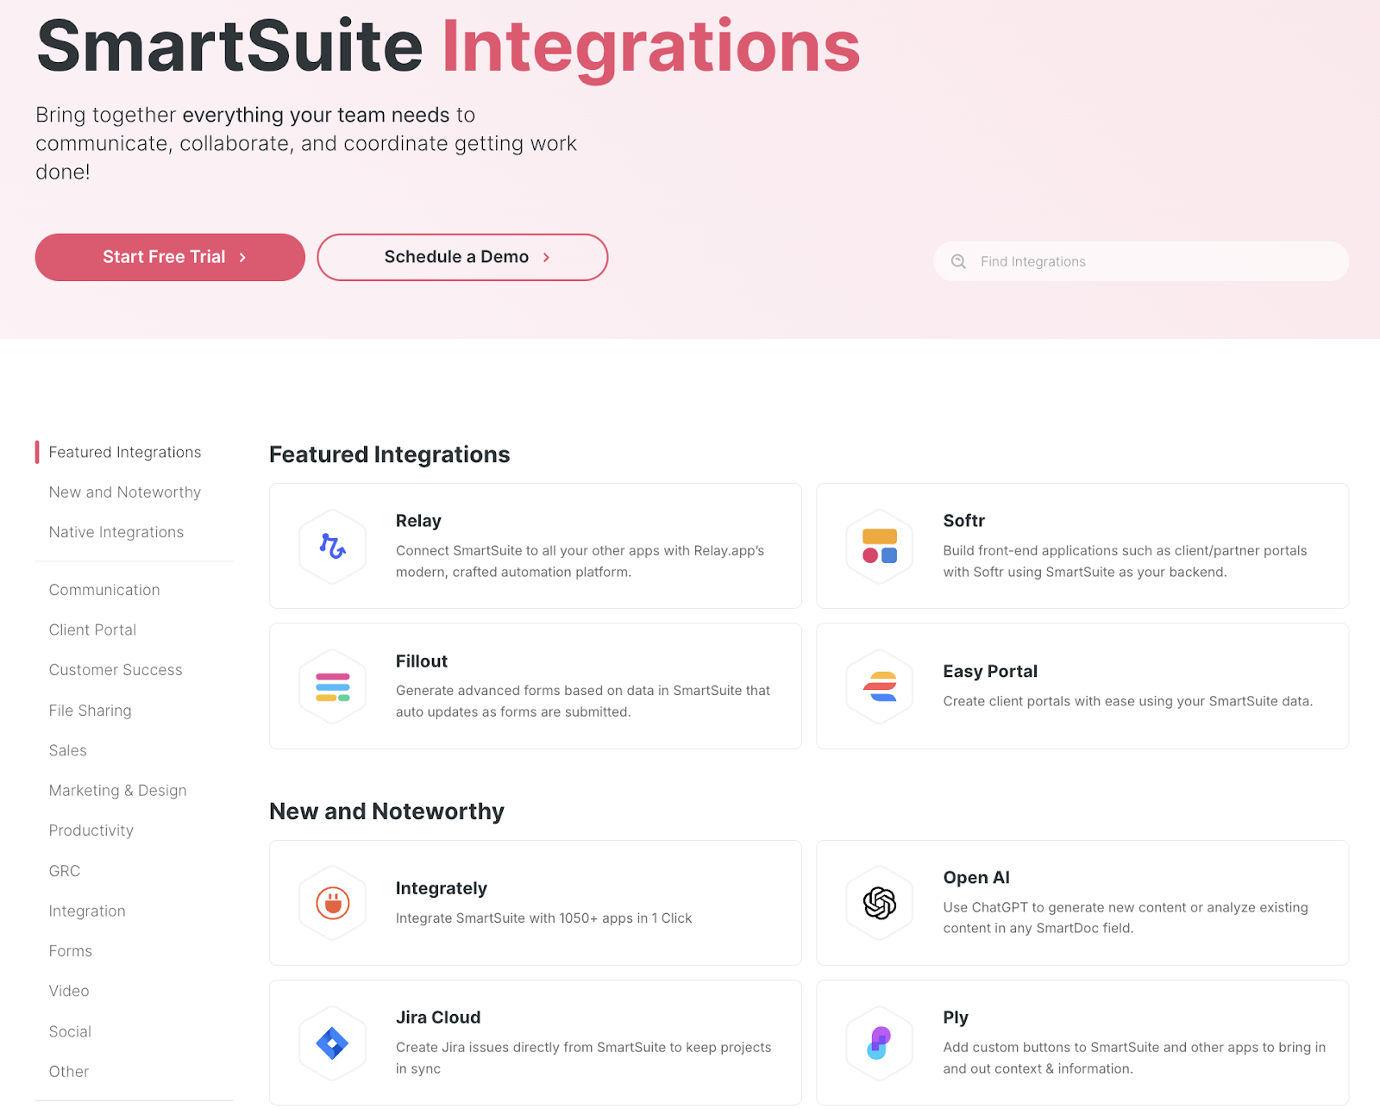
Task: Click the arrow in Start Free Trial
Action: pos(242,257)
